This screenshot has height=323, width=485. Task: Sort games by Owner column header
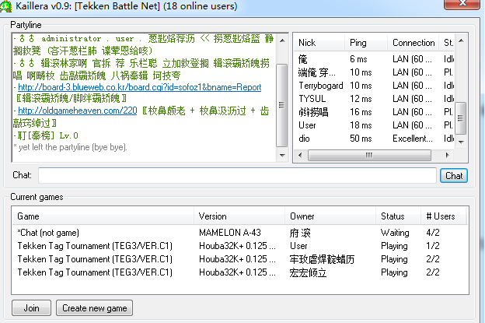(330, 216)
